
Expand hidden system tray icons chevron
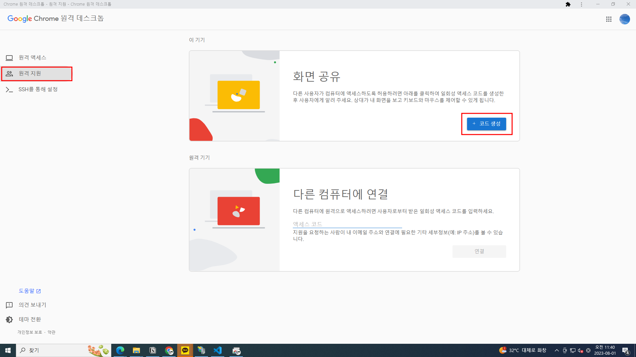556,350
